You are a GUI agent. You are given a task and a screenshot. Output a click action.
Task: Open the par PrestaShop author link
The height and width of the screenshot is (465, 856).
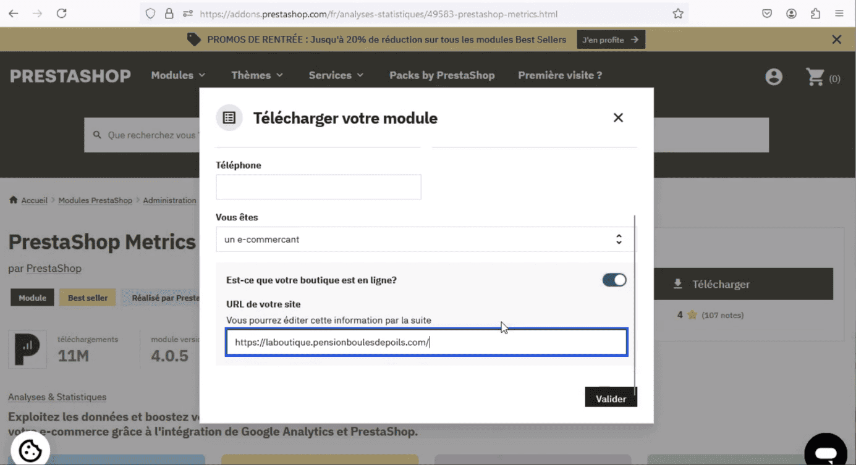(54, 269)
